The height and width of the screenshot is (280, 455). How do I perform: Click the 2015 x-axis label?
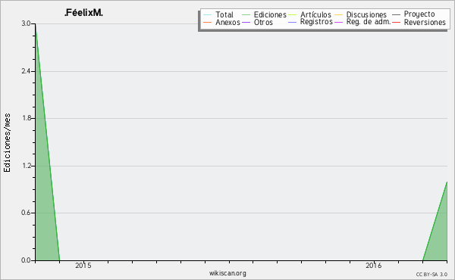tap(83, 266)
